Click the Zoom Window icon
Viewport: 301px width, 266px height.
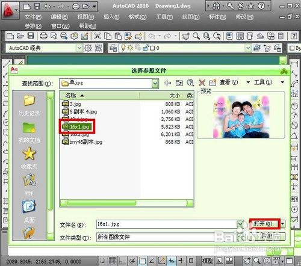[206, 36]
